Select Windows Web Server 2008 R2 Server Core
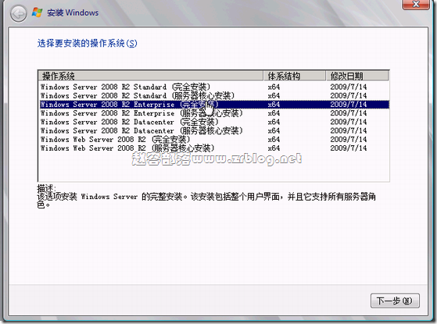Viewport: 437px width, 324px height. click(x=214, y=148)
